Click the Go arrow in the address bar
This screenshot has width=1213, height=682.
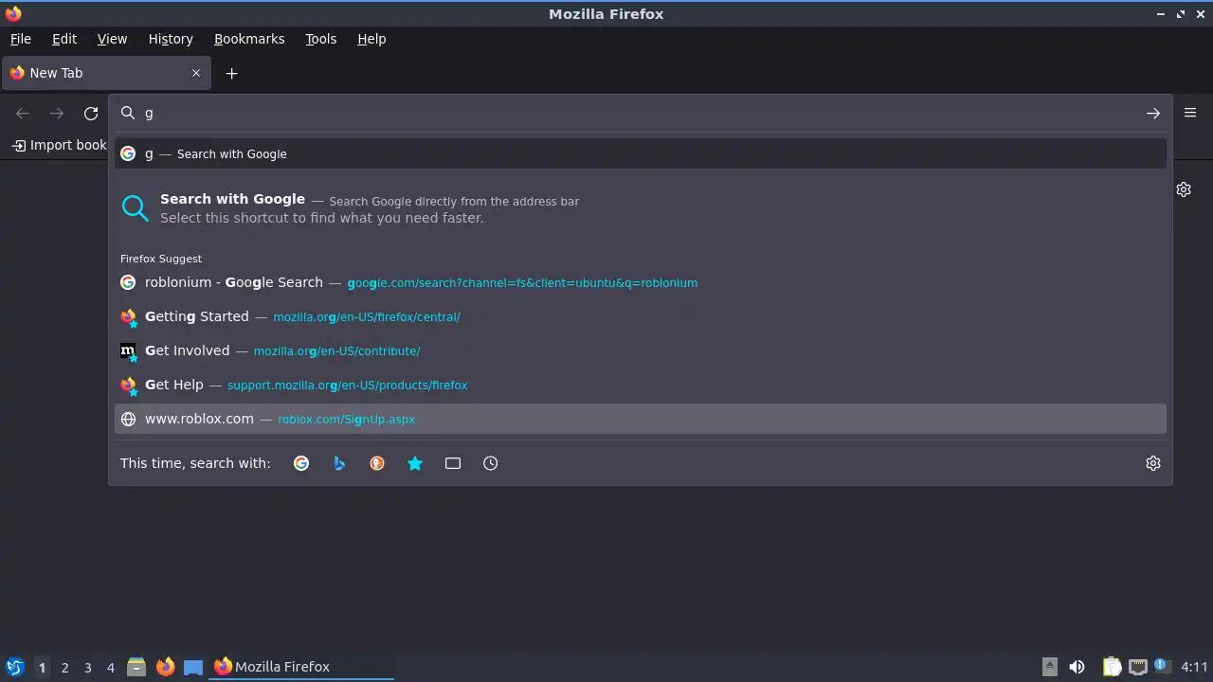coord(1153,114)
